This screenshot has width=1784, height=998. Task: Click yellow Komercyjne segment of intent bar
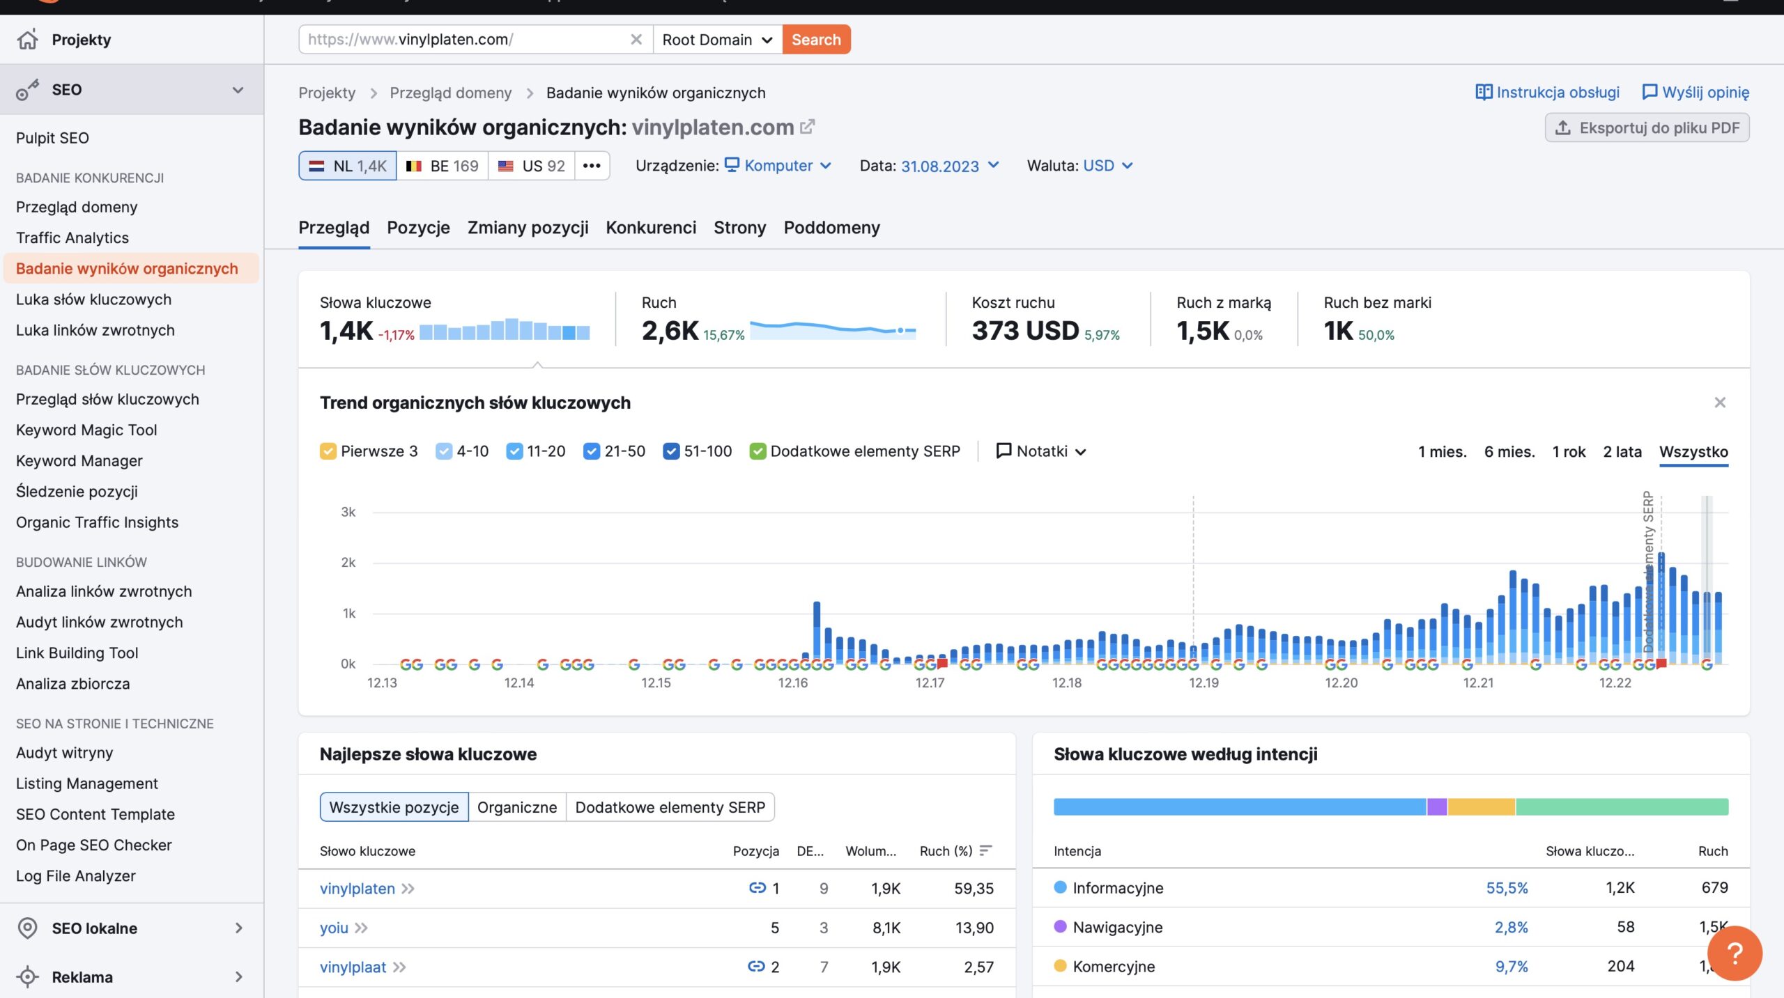pos(1482,807)
